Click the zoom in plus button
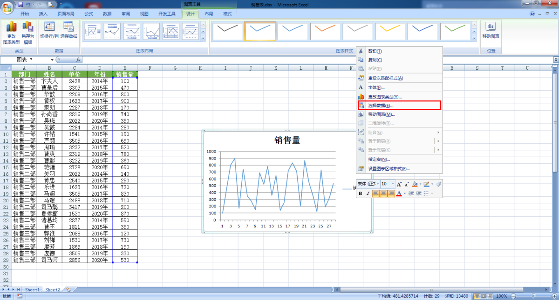The image size is (559, 300). [x=549, y=296]
